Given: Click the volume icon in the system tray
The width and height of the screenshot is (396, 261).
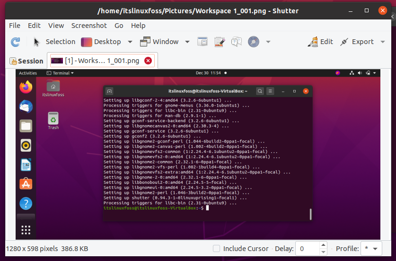Looking at the screenshot, I should click(360, 73).
